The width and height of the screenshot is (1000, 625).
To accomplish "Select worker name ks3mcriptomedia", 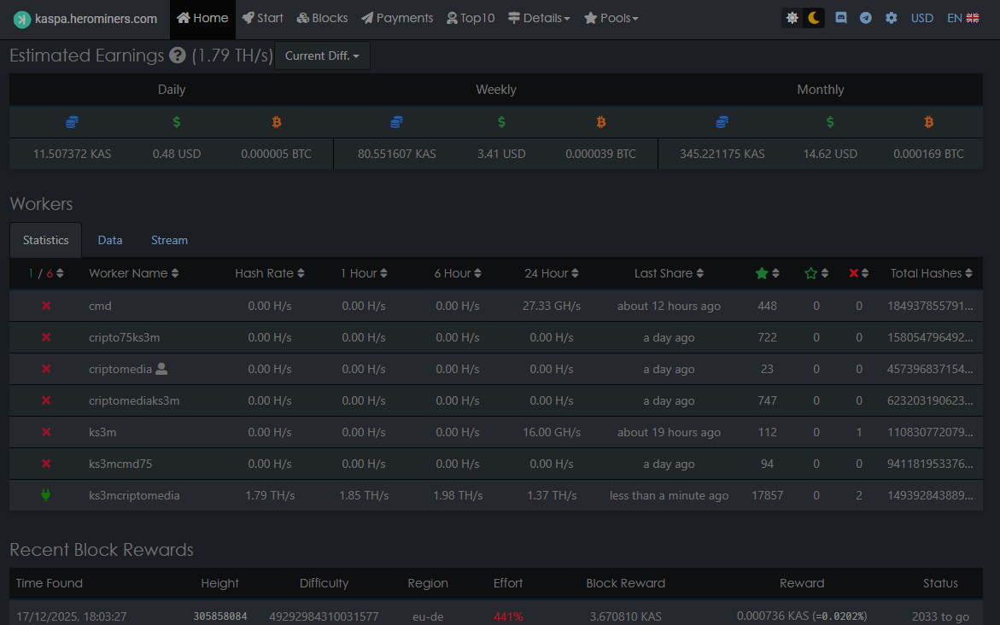I will point(134,495).
